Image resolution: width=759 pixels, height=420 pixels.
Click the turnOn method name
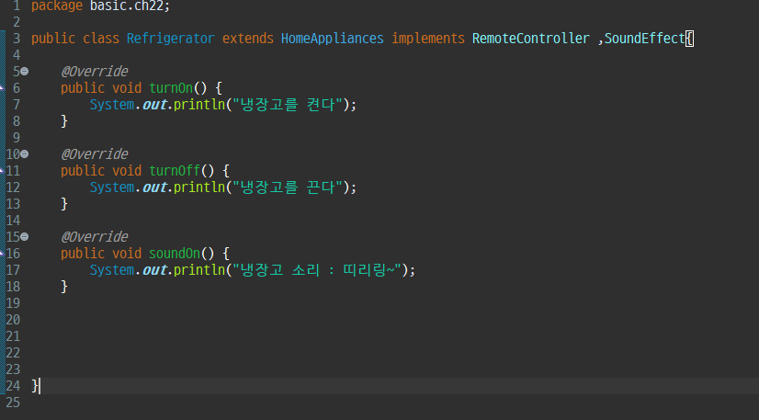click(171, 88)
